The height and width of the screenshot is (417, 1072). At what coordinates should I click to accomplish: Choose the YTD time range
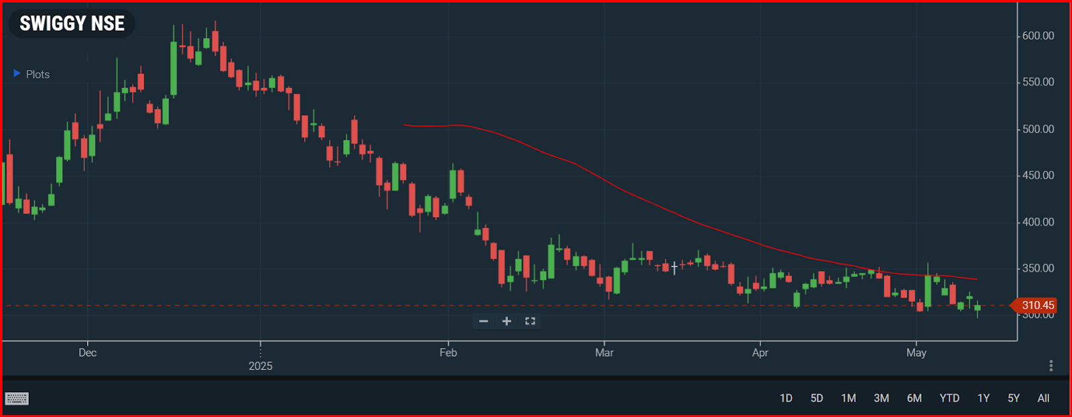coord(949,398)
